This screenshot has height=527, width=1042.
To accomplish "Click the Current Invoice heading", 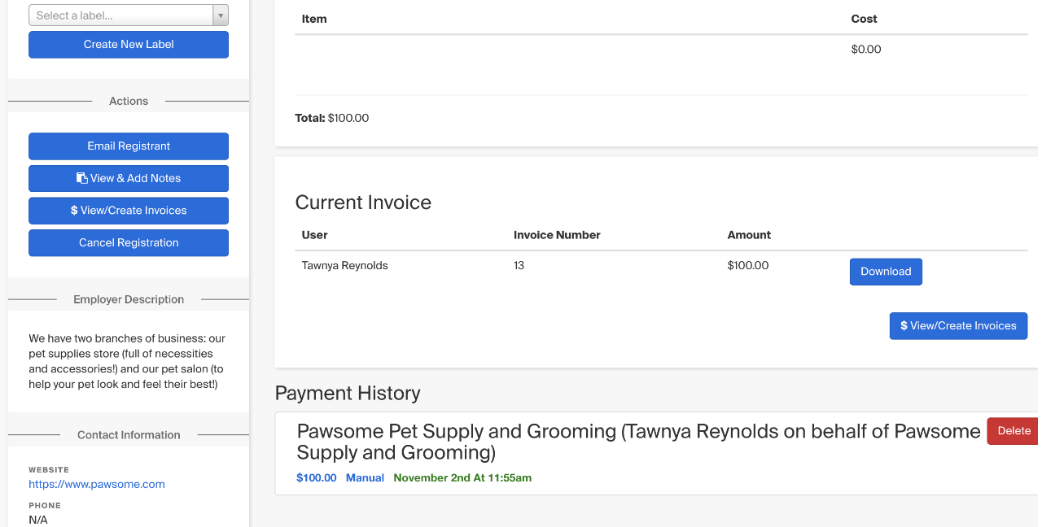I will point(363,203).
